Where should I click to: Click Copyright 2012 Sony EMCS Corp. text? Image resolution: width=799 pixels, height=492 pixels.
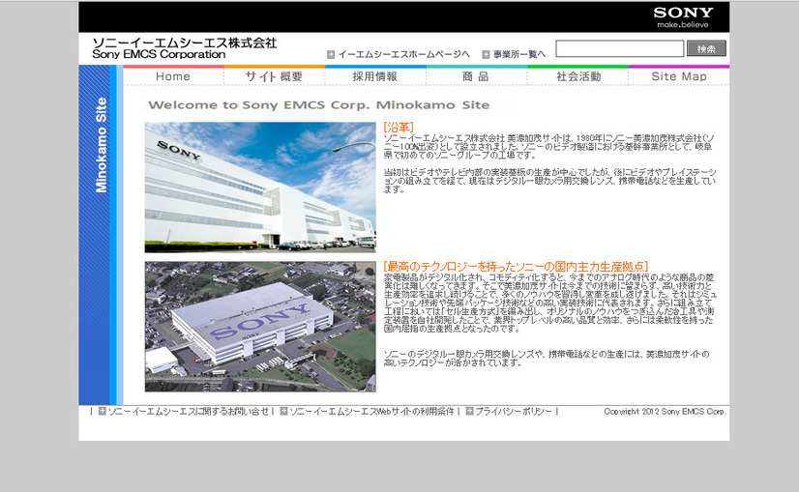click(x=665, y=411)
